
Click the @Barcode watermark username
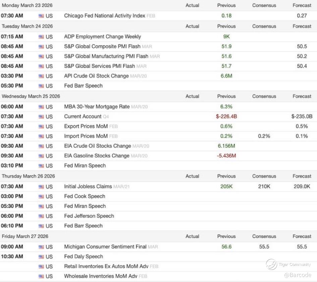click(298, 275)
